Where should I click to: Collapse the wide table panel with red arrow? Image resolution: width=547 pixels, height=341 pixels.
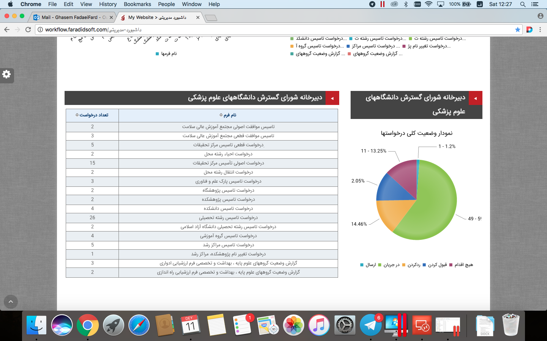pyautogui.click(x=332, y=98)
